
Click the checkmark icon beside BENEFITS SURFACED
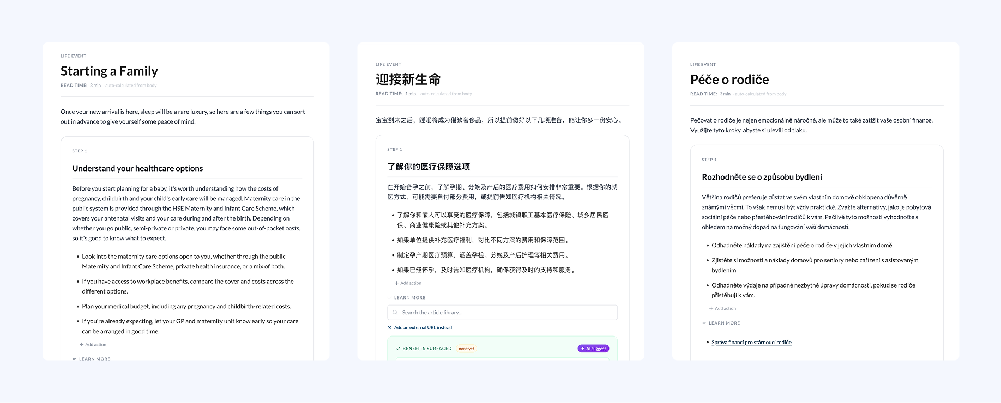(x=398, y=349)
